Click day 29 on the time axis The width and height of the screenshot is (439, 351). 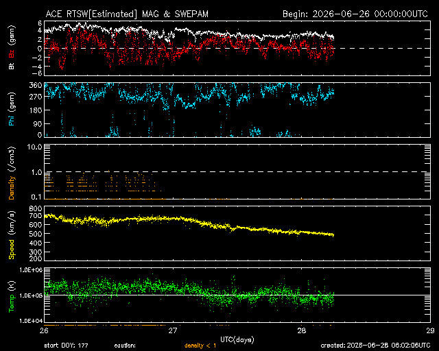pyautogui.click(x=430, y=330)
